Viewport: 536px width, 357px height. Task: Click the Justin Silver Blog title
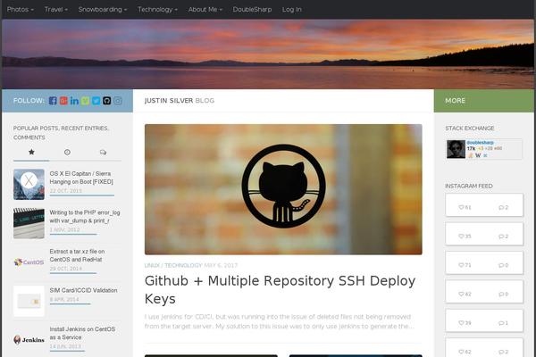tap(180, 101)
